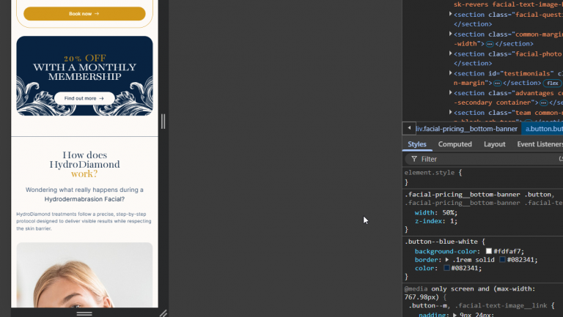Open the Styles tab
Image resolution: width=563 pixels, height=317 pixels.
[x=417, y=144]
